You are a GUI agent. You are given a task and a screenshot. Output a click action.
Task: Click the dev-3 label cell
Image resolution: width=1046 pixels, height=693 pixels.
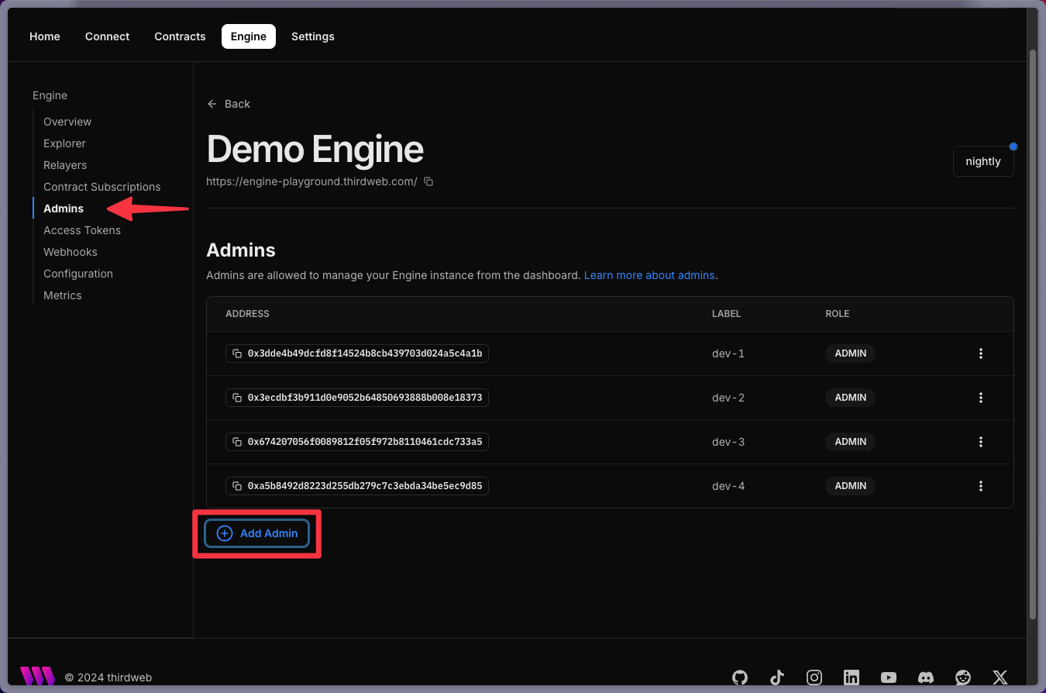(x=728, y=442)
